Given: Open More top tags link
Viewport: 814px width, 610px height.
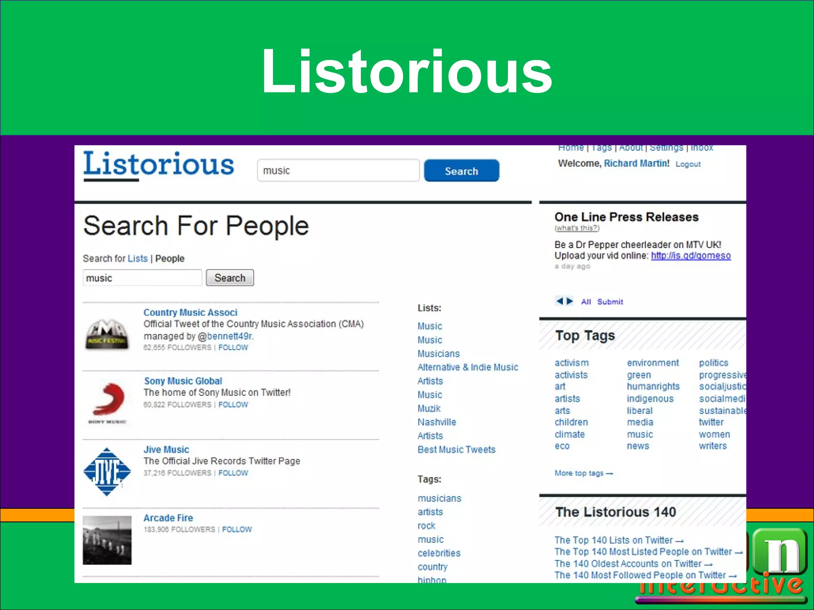Looking at the screenshot, I should pos(584,473).
